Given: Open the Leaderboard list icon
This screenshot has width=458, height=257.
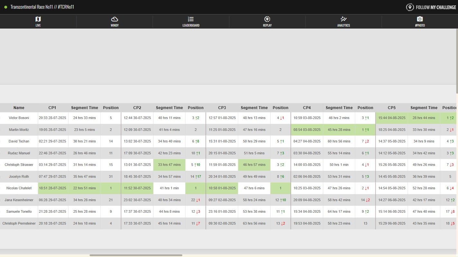Looking at the screenshot, I should coord(191,19).
